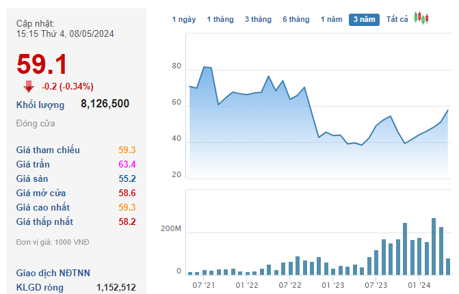Click the ceiling price value 63.4
The height and width of the screenshot is (294, 459).
tap(127, 164)
